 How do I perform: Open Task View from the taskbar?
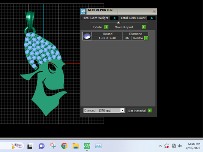[30, 146]
